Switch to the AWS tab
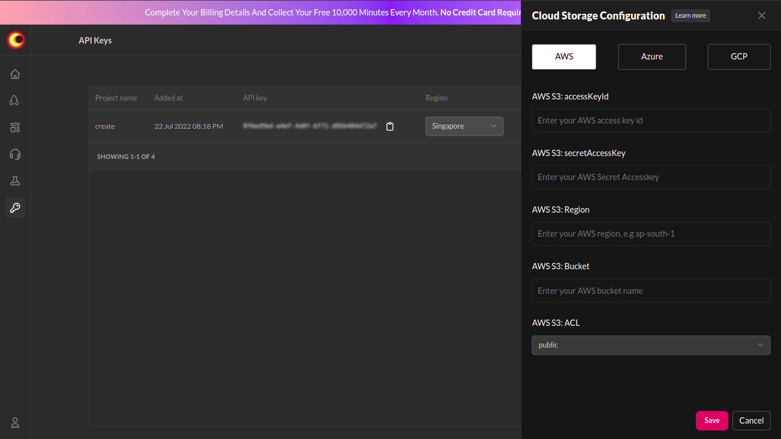781x439 pixels. (564, 57)
